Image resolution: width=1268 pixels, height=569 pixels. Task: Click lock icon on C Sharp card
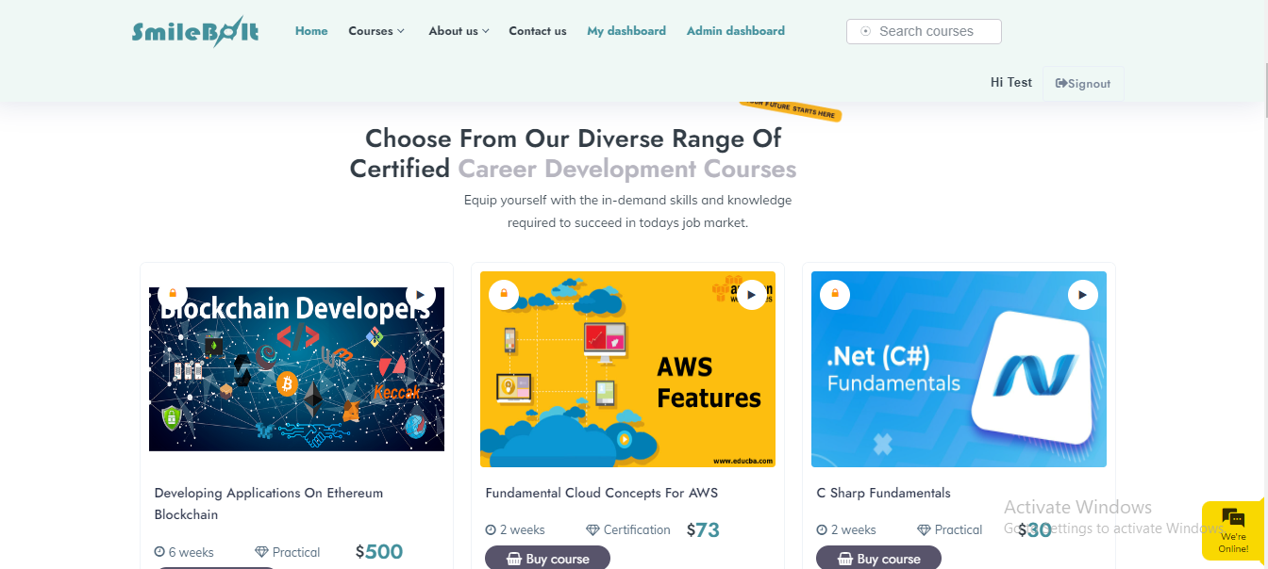pos(835,295)
